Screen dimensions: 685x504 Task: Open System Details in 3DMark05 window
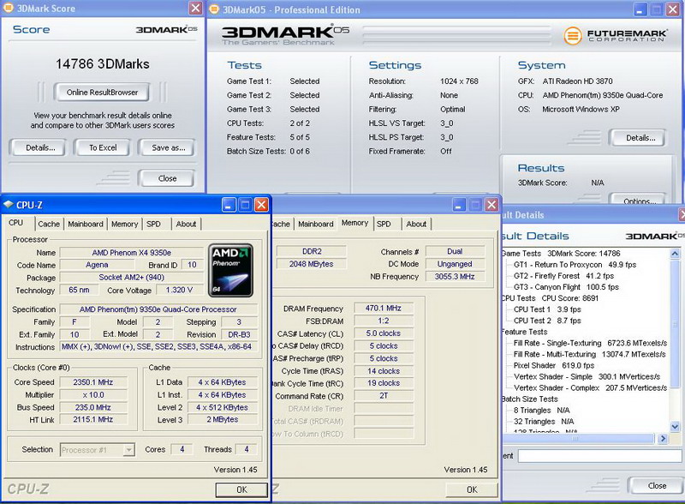click(x=638, y=138)
